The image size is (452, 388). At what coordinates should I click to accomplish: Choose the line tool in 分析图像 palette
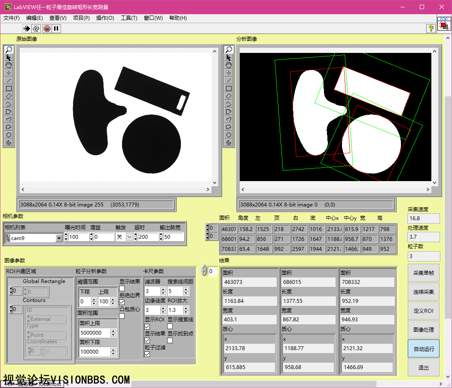[229, 81]
